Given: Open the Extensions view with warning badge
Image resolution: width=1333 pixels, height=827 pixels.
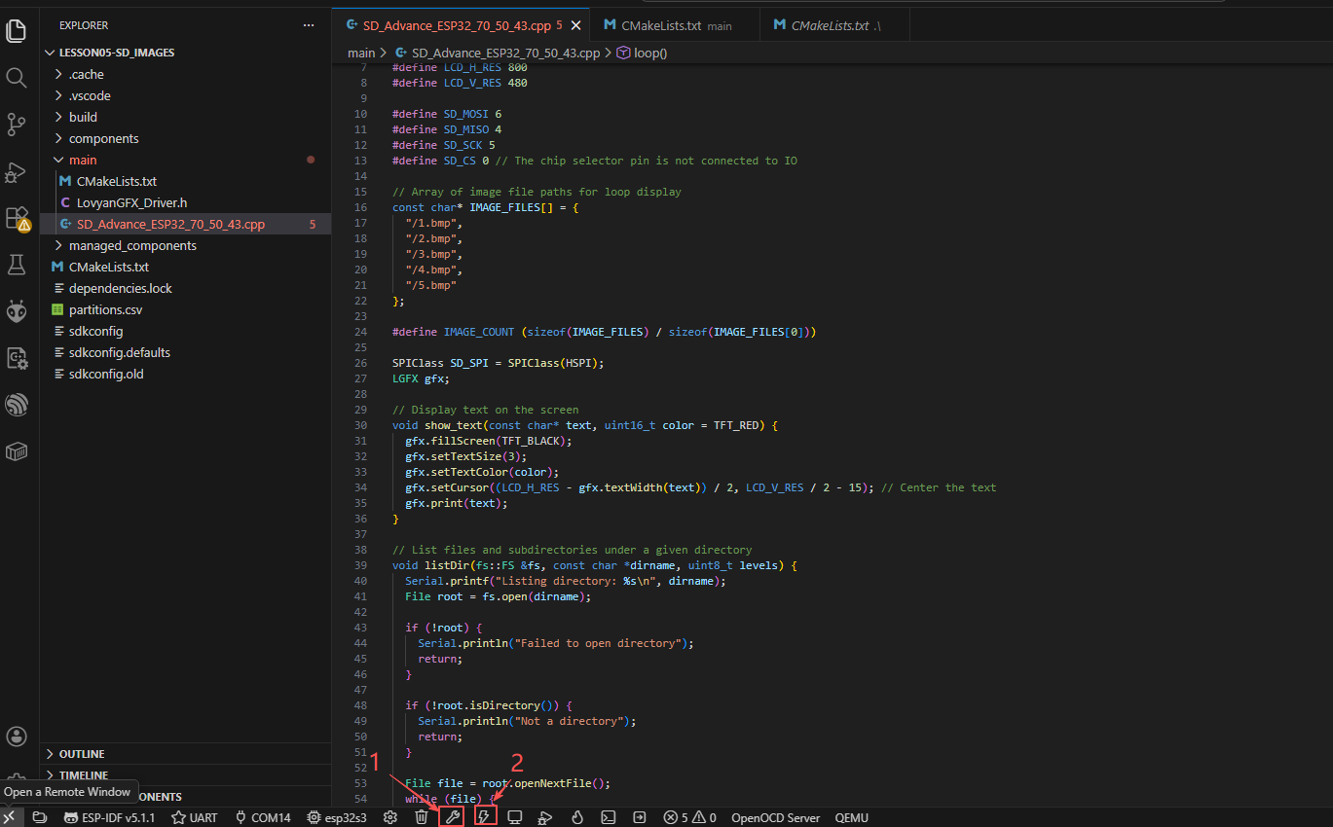Looking at the screenshot, I should 17,218.
